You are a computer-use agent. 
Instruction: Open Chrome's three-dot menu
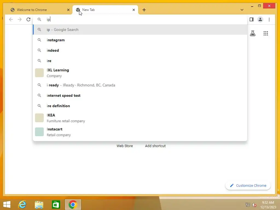pos(269,19)
